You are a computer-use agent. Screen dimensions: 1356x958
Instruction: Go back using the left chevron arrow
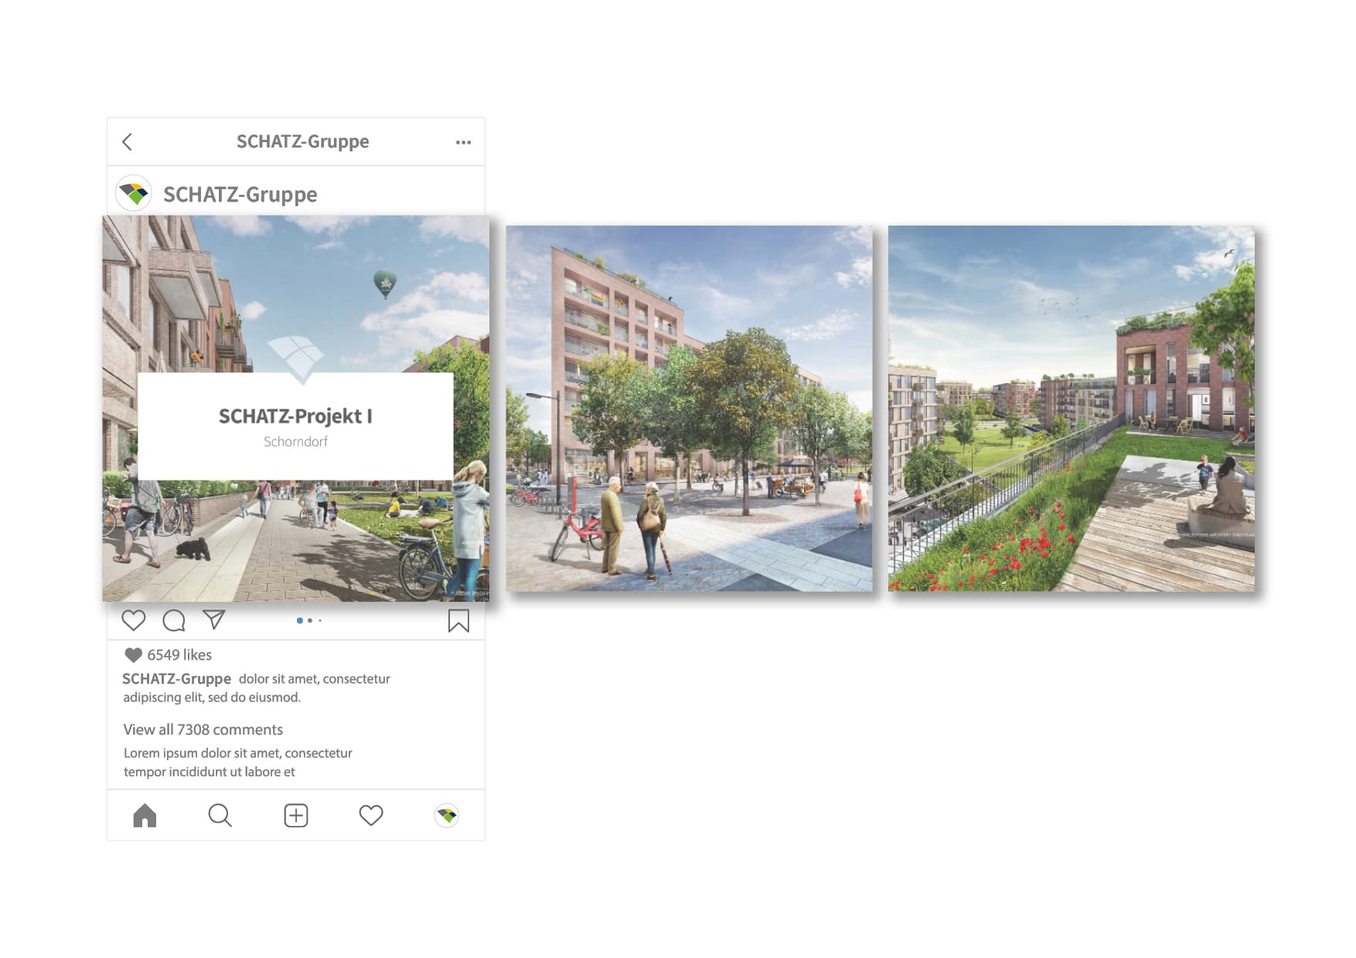[128, 142]
